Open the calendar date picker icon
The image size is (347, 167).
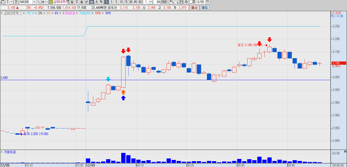click(207, 2)
